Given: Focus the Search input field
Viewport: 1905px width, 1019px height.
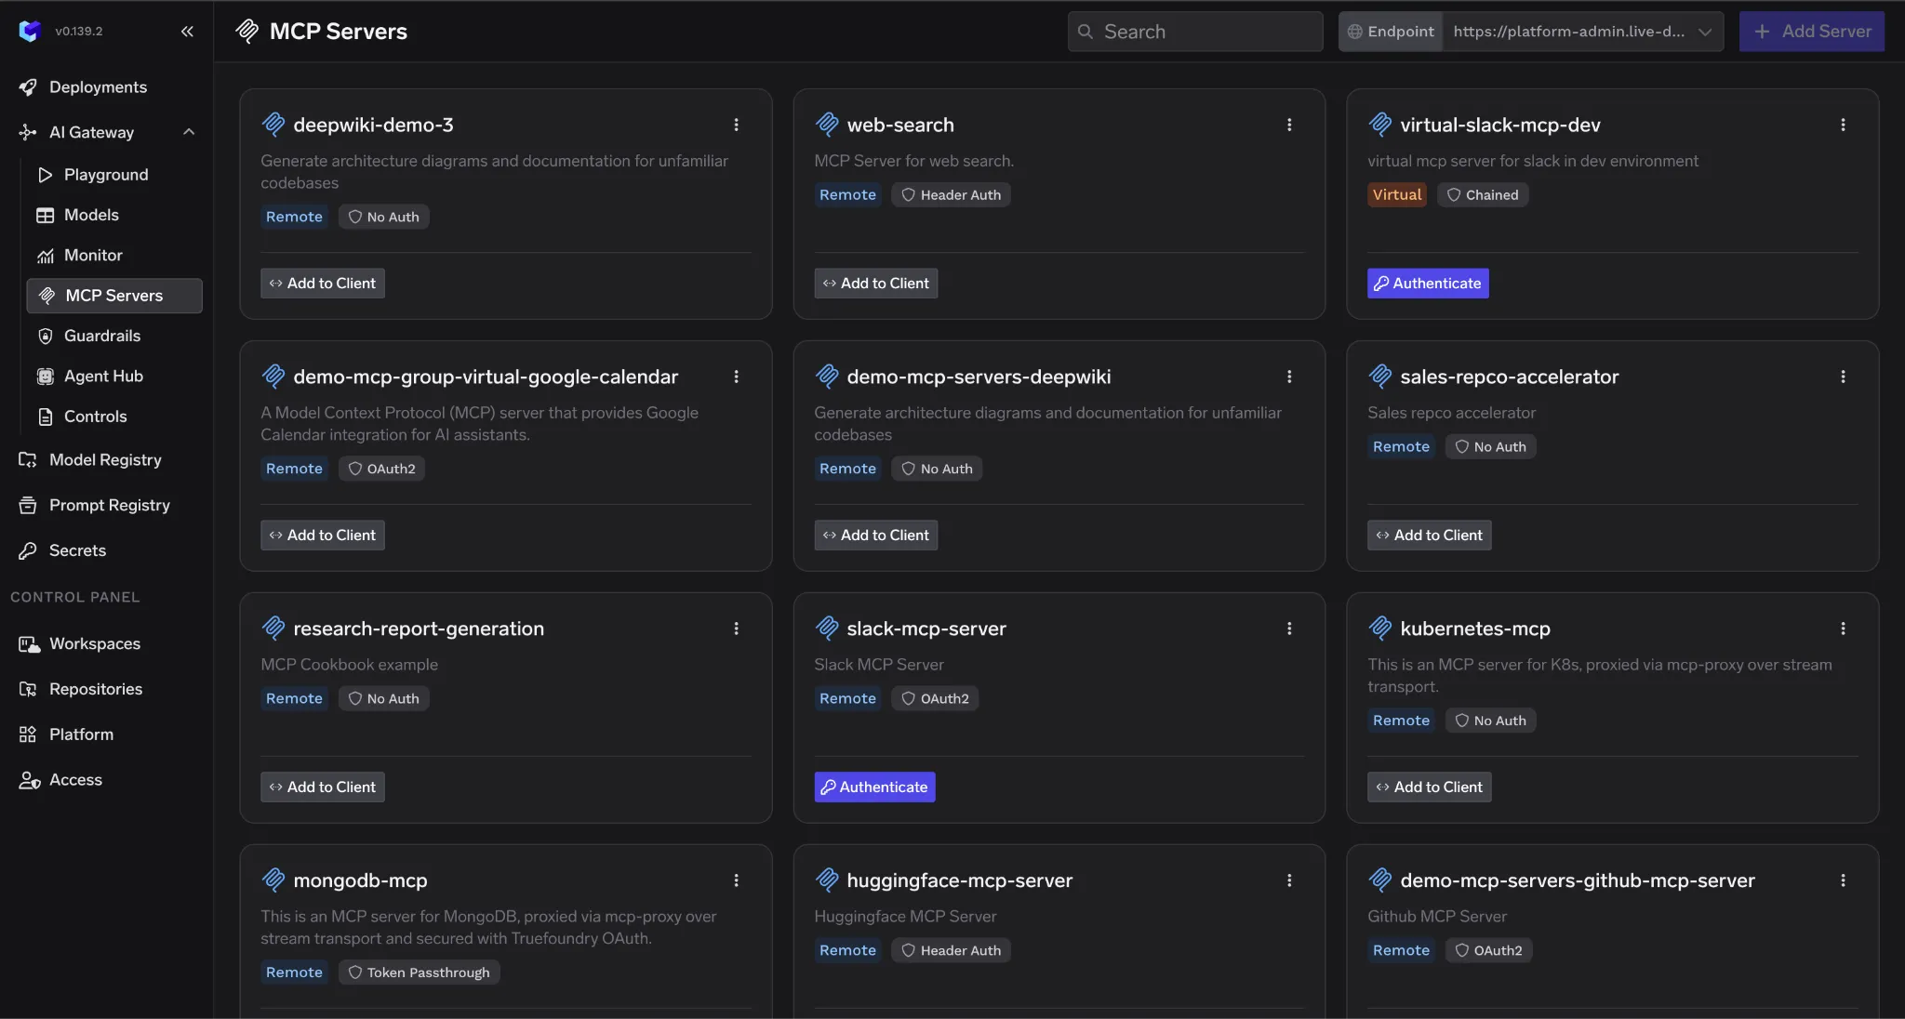Looking at the screenshot, I should coord(1195,32).
